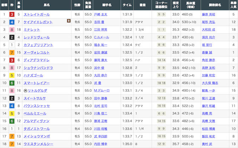238x148 pixels.
Task: Open リトルゲルダ horse page
Action: [37, 91]
